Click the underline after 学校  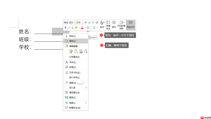[49, 49]
